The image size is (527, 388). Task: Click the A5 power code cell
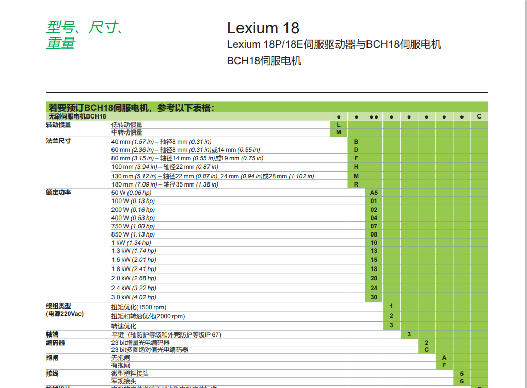(x=374, y=192)
